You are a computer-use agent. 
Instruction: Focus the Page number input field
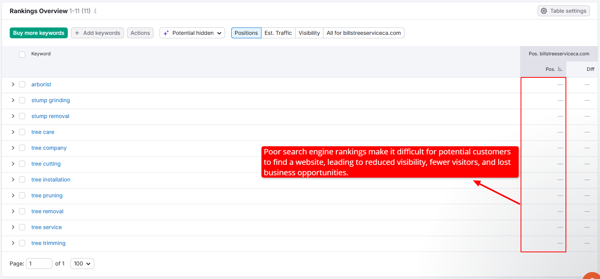tap(39, 264)
